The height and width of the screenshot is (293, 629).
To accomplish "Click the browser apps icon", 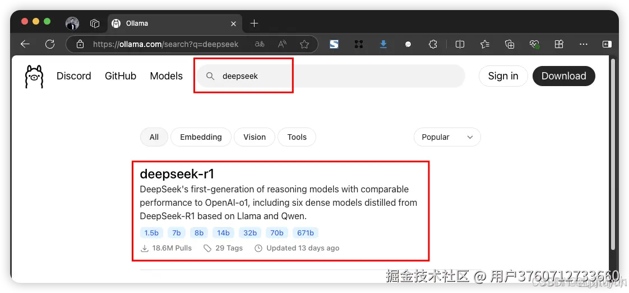I will coord(559,44).
